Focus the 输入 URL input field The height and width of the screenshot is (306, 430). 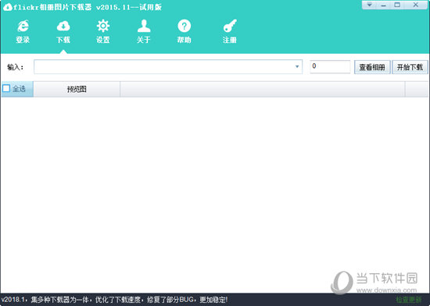(x=168, y=66)
